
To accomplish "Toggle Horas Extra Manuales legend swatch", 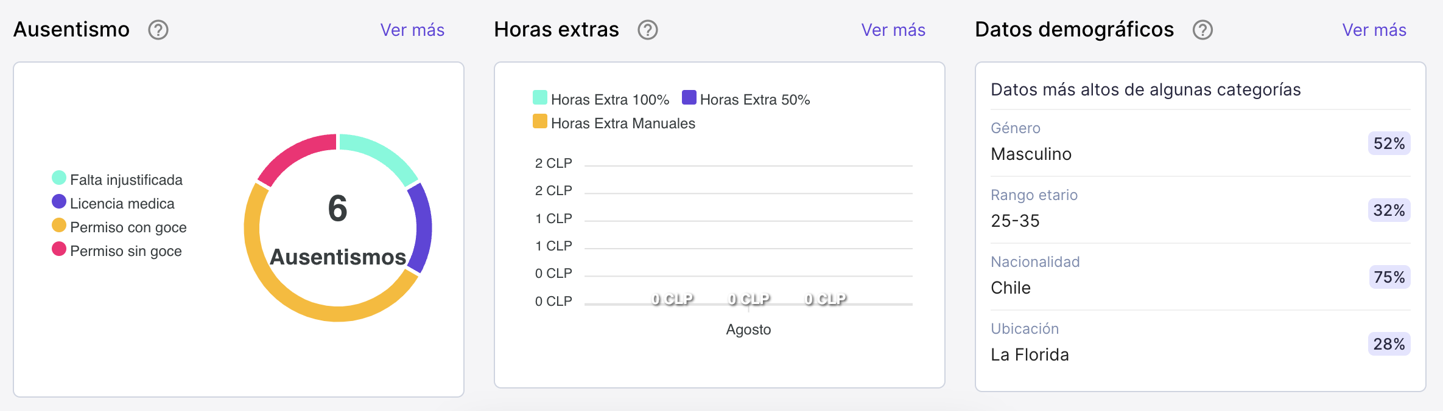I will [539, 122].
